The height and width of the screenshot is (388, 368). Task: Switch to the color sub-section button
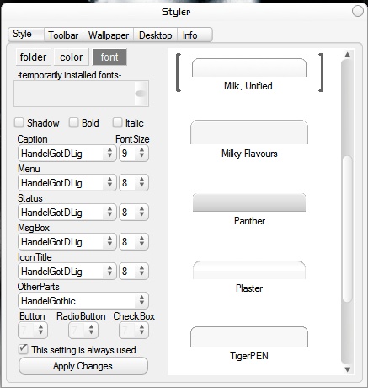coord(72,57)
